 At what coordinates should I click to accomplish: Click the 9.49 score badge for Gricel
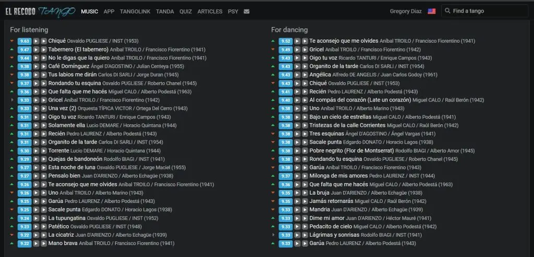[x=286, y=49]
